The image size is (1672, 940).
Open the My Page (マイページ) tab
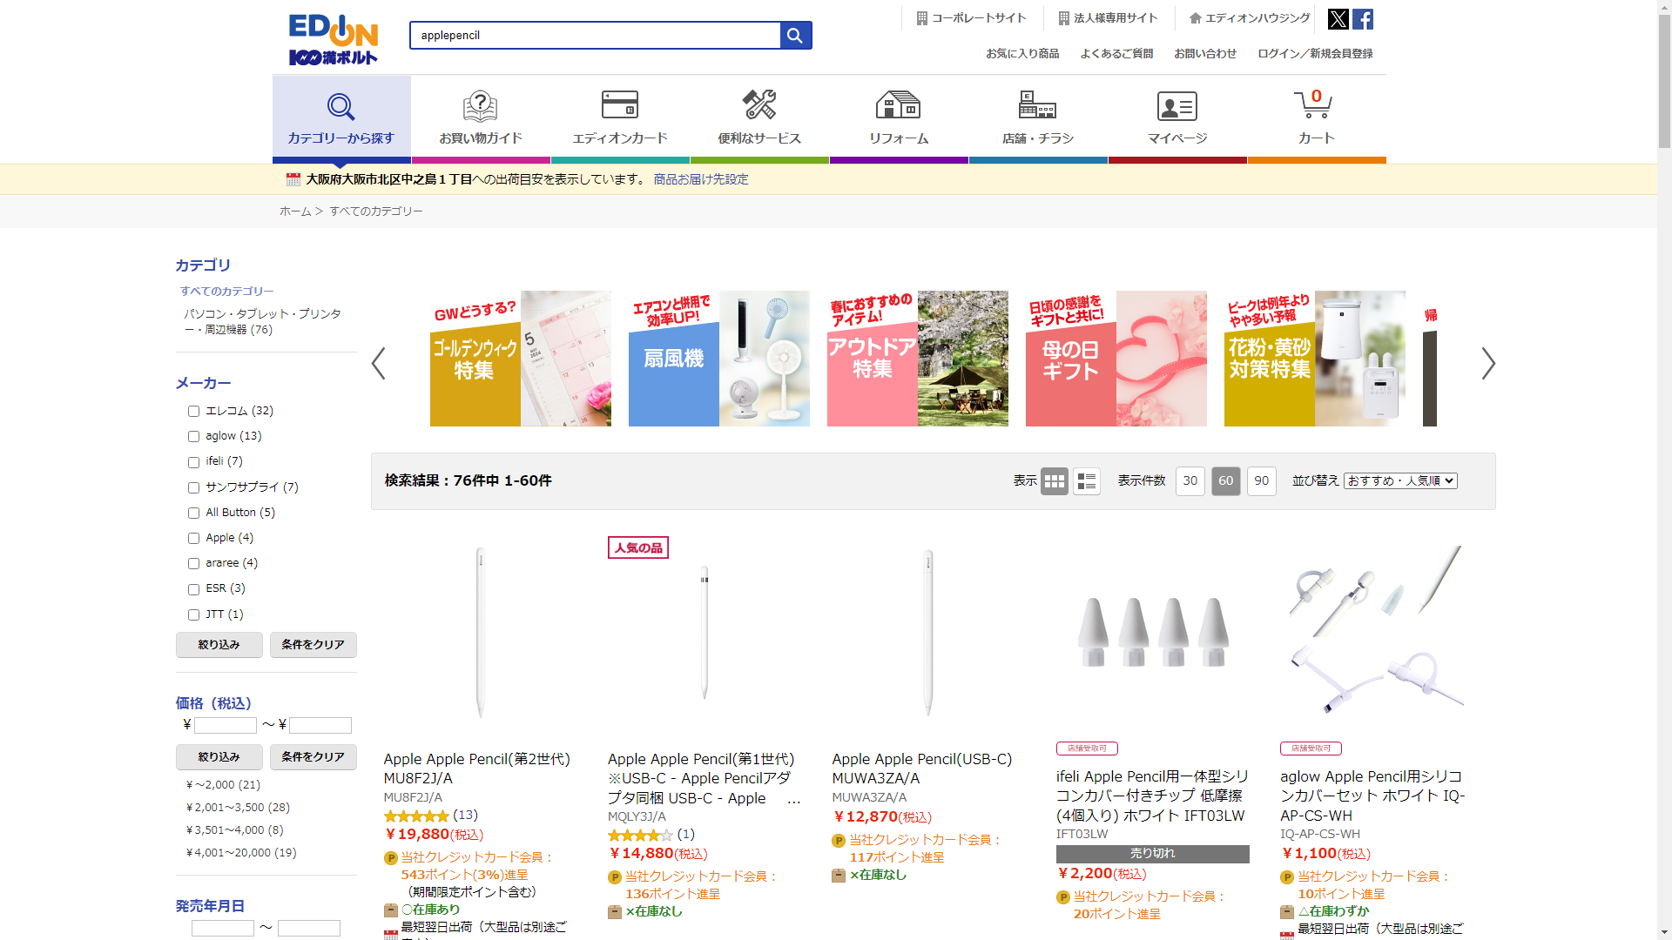pos(1176,117)
